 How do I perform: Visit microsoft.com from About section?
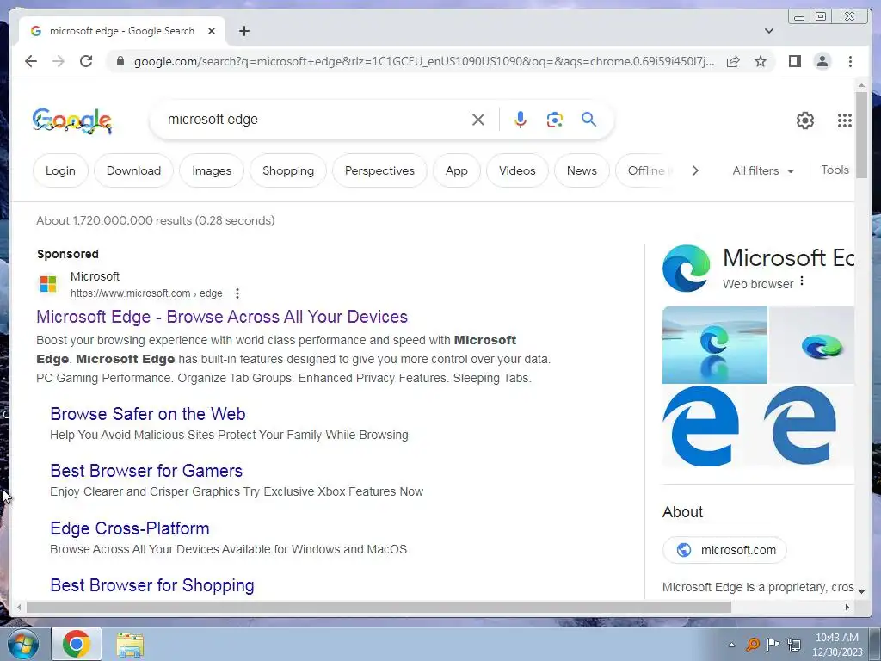(x=724, y=550)
